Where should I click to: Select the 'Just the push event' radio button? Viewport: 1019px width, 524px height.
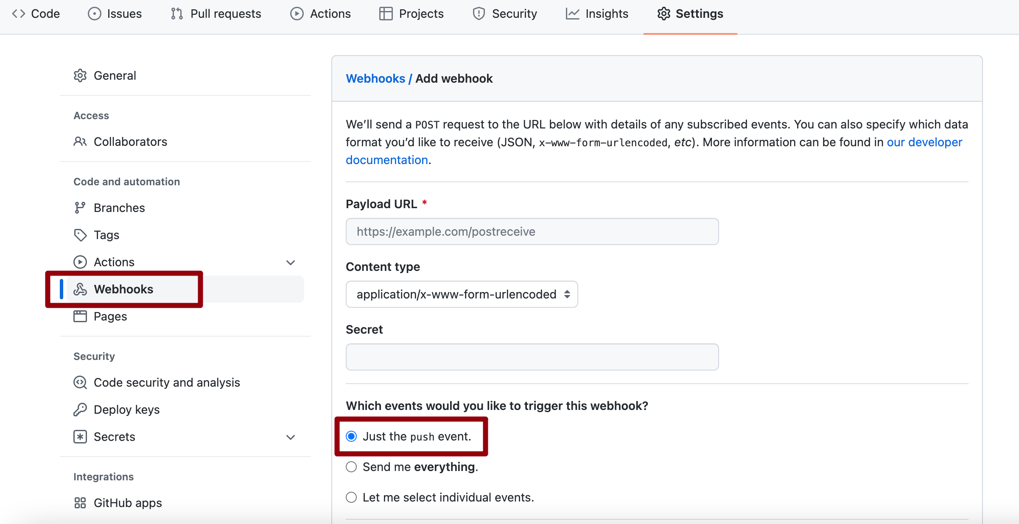351,436
